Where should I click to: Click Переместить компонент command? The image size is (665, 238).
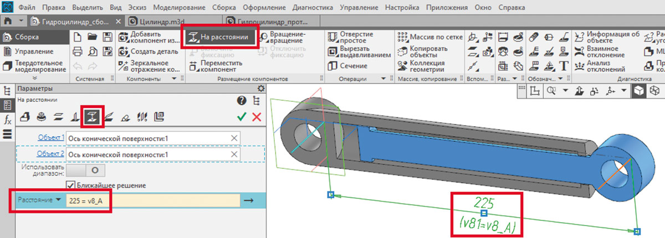point(215,66)
